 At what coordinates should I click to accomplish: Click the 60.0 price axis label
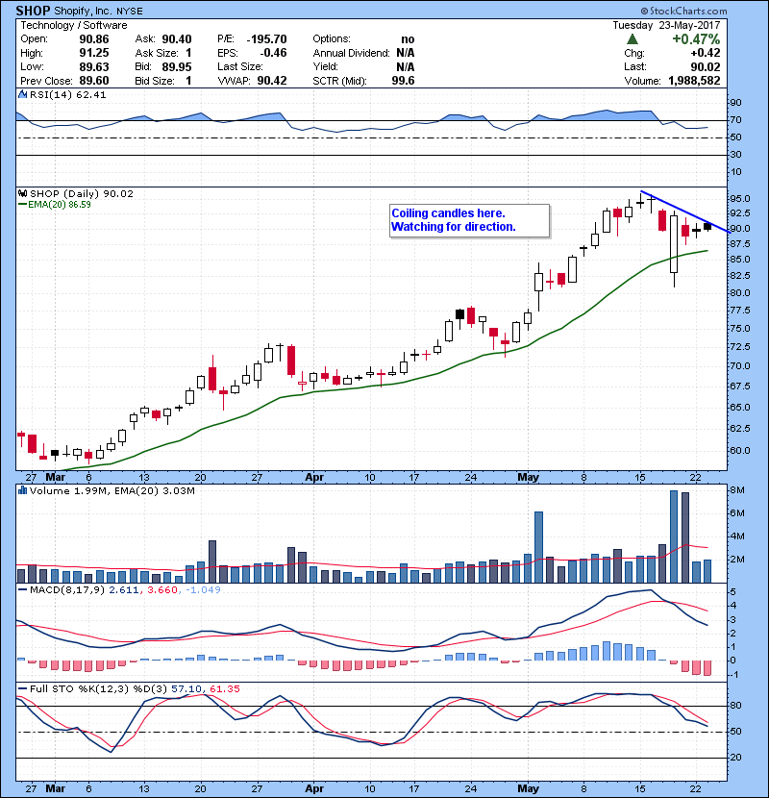coord(740,450)
